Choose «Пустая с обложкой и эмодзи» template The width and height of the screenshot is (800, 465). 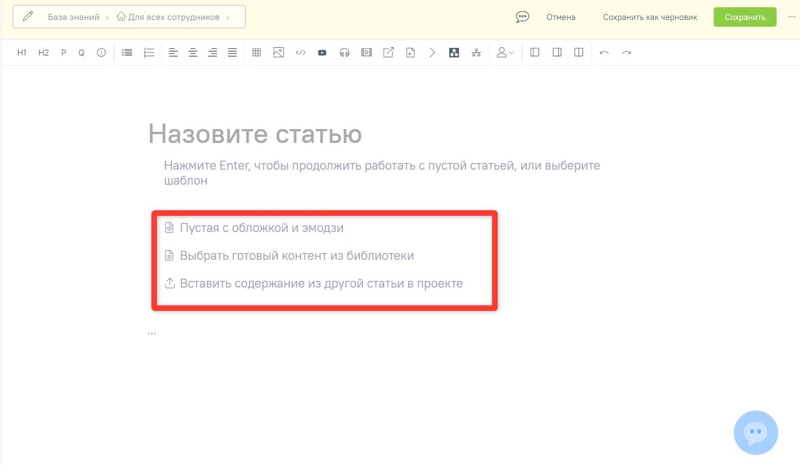(x=261, y=228)
